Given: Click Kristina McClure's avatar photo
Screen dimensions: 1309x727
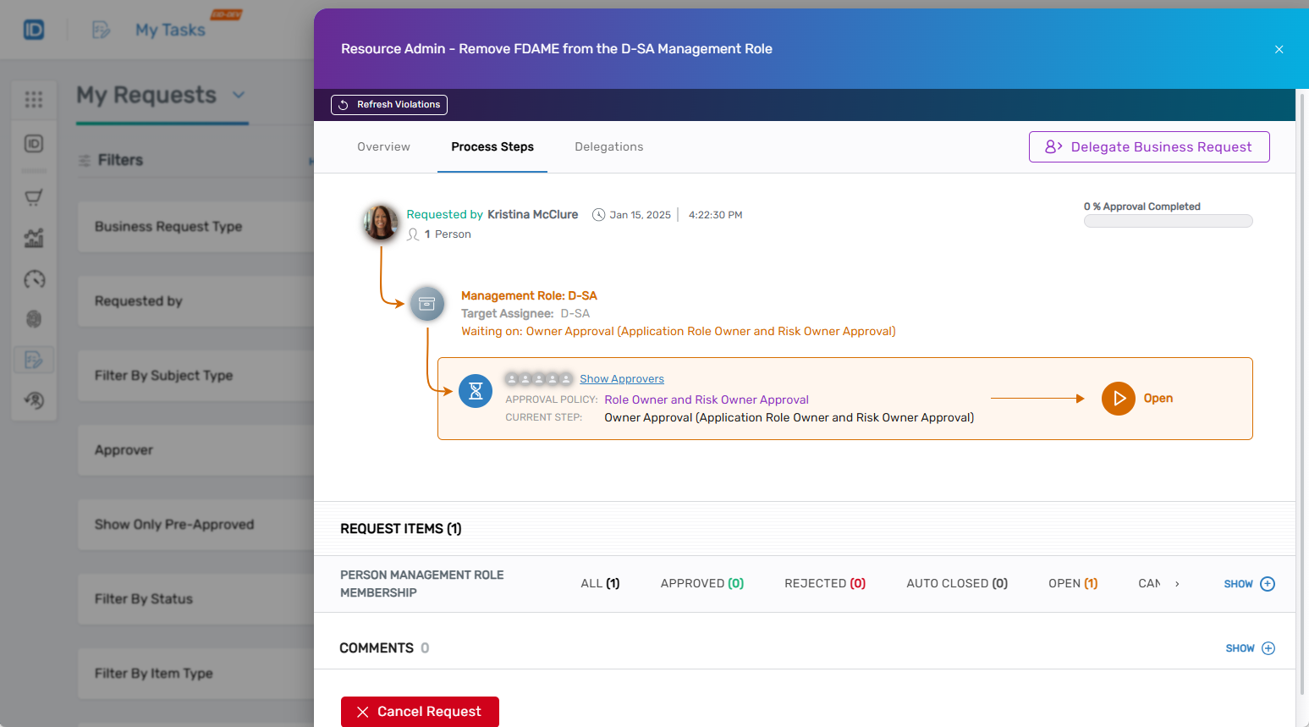Looking at the screenshot, I should [x=381, y=223].
